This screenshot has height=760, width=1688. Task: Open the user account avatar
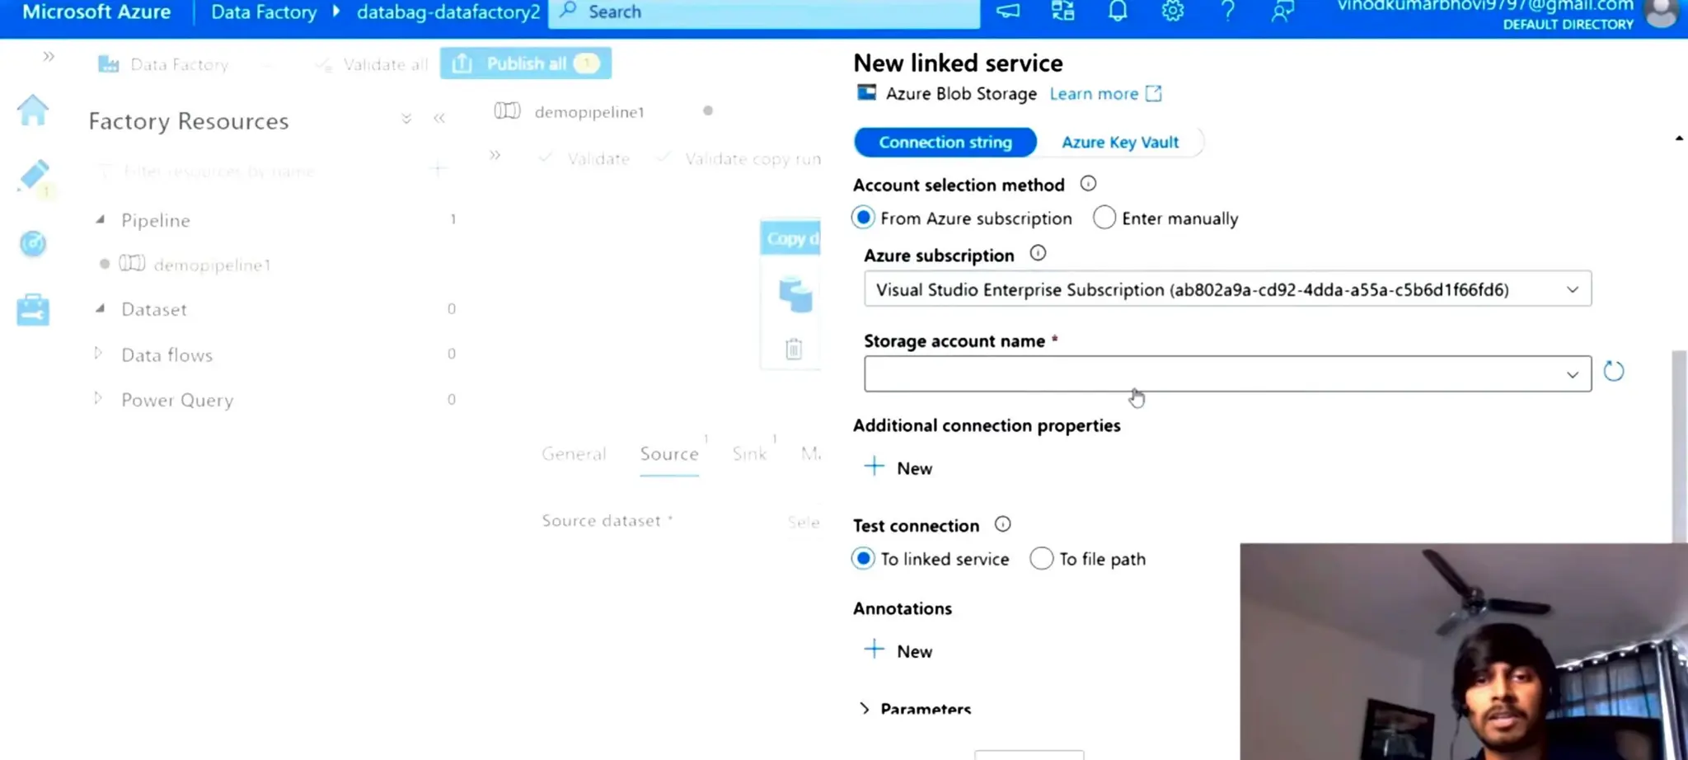(1662, 13)
